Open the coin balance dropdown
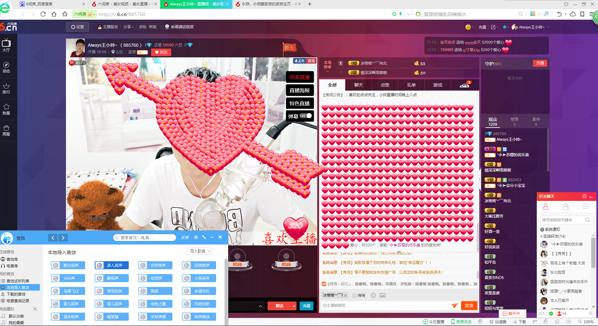Viewport: 598px width, 326px height. (x=469, y=27)
